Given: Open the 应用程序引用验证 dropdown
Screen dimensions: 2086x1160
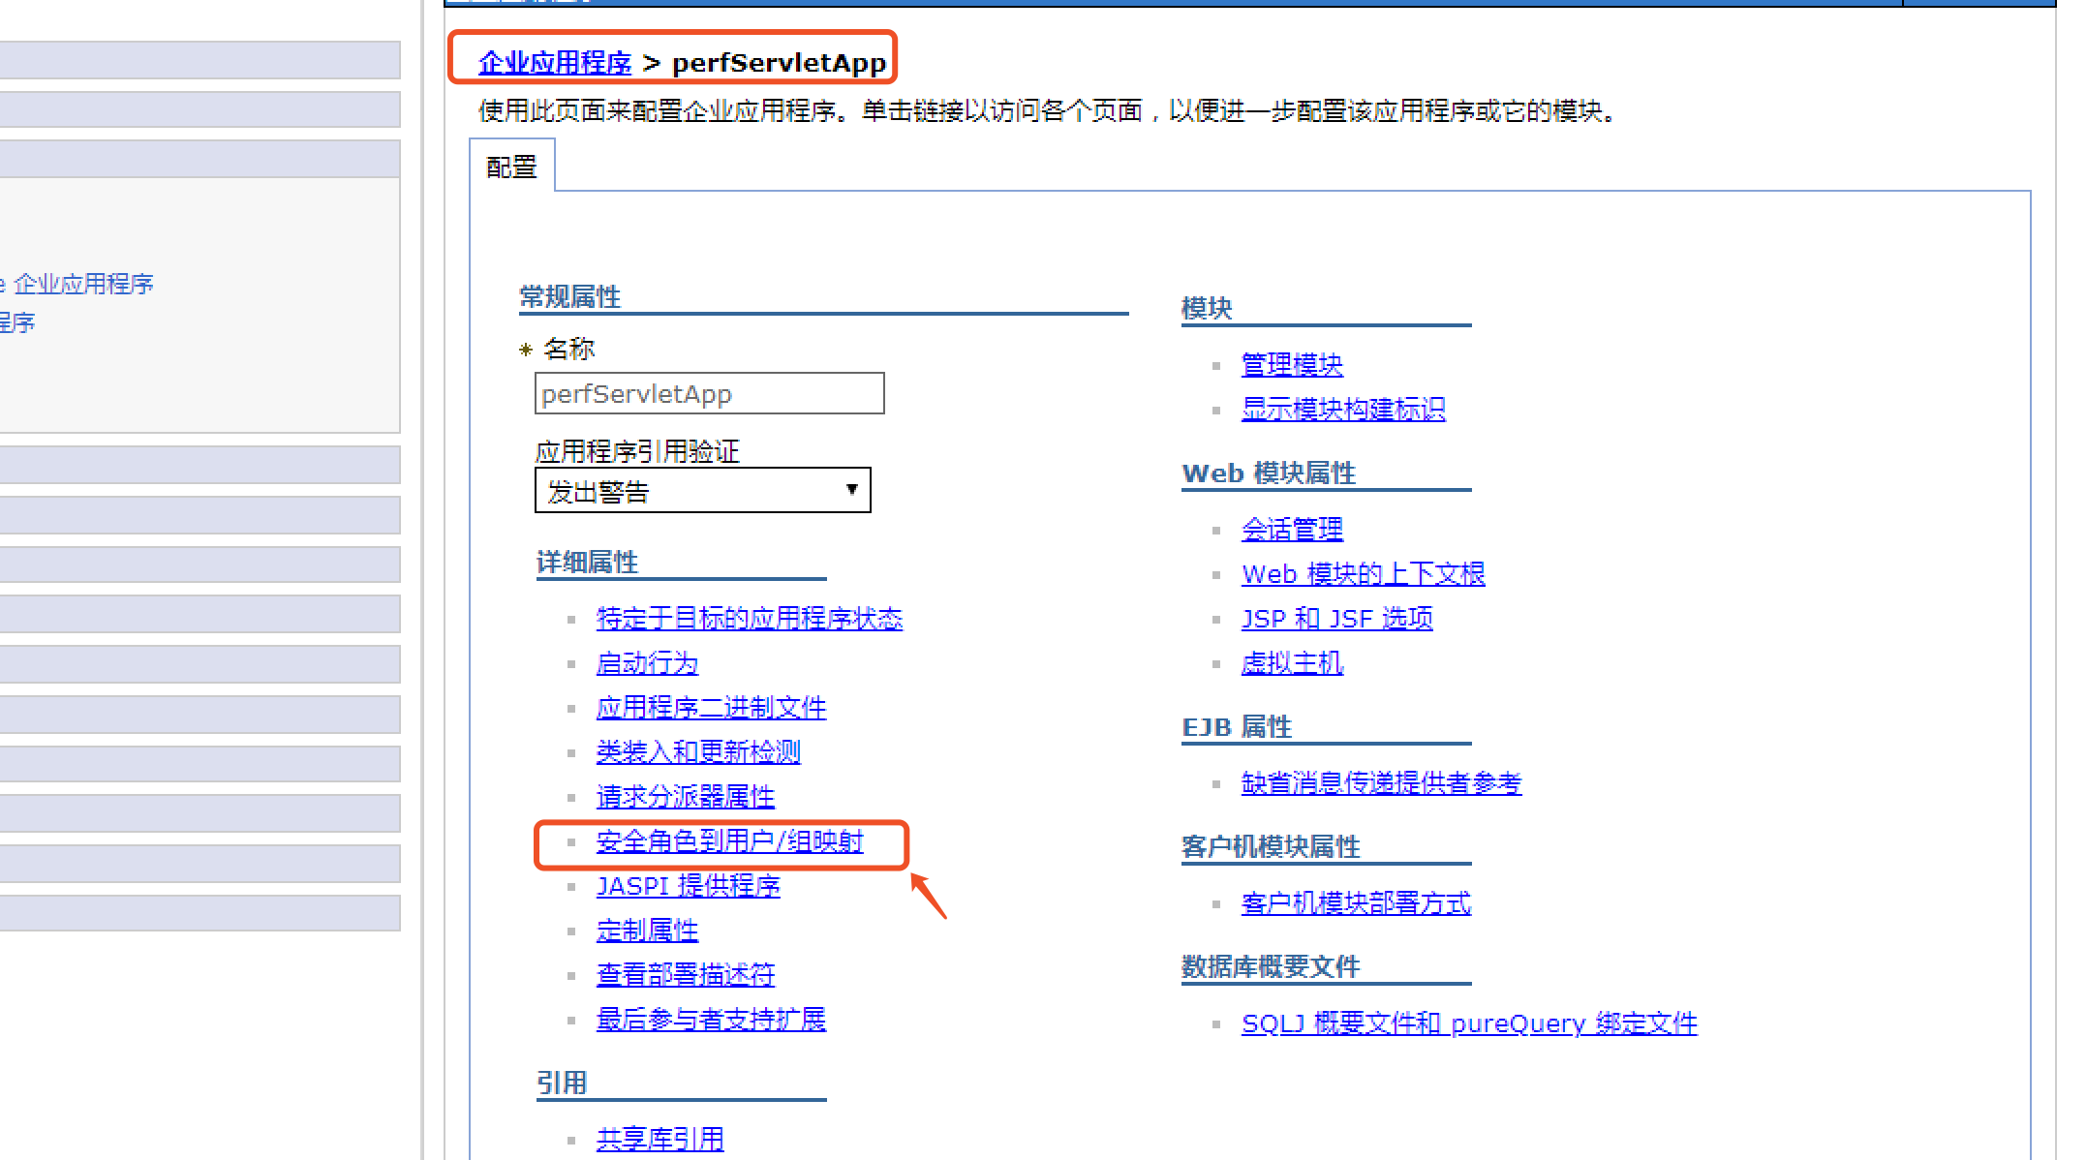Looking at the screenshot, I should 702,491.
